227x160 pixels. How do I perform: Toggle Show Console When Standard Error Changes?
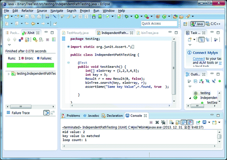[x=190, y=122]
